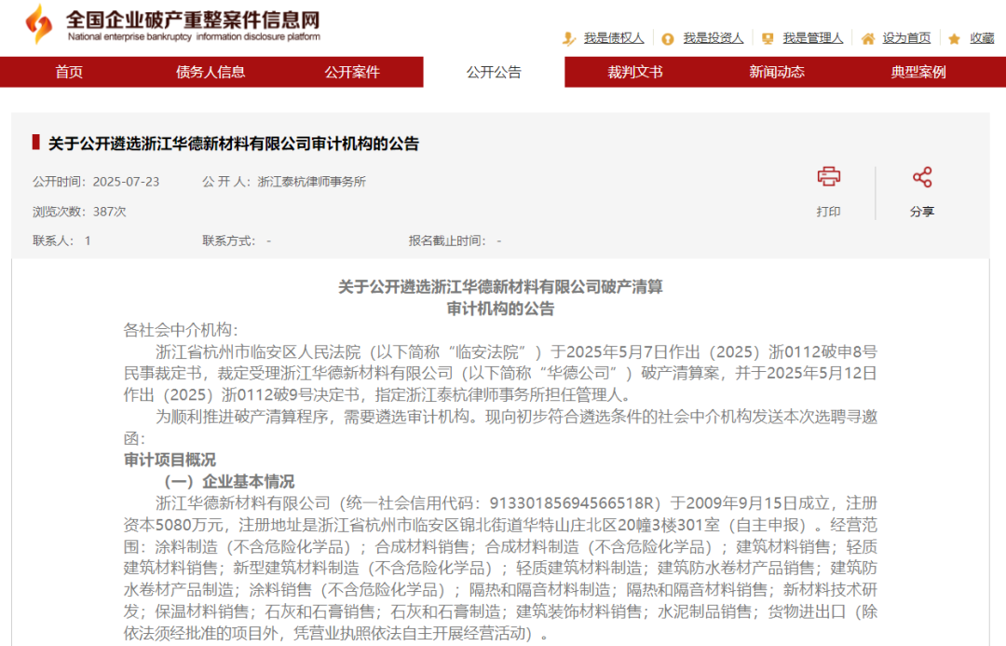Click the printer icon

(828, 176)
